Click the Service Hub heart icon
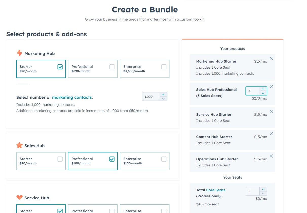The height and width of the screenshot is (213, 307). point(20,198)
